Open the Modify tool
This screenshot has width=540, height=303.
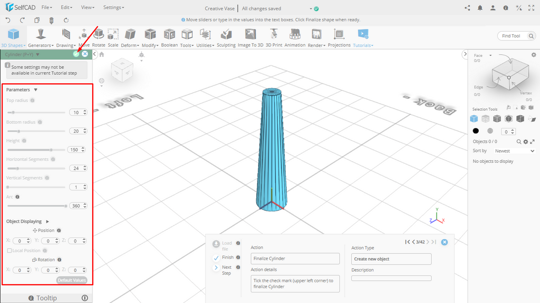(150, 38)
